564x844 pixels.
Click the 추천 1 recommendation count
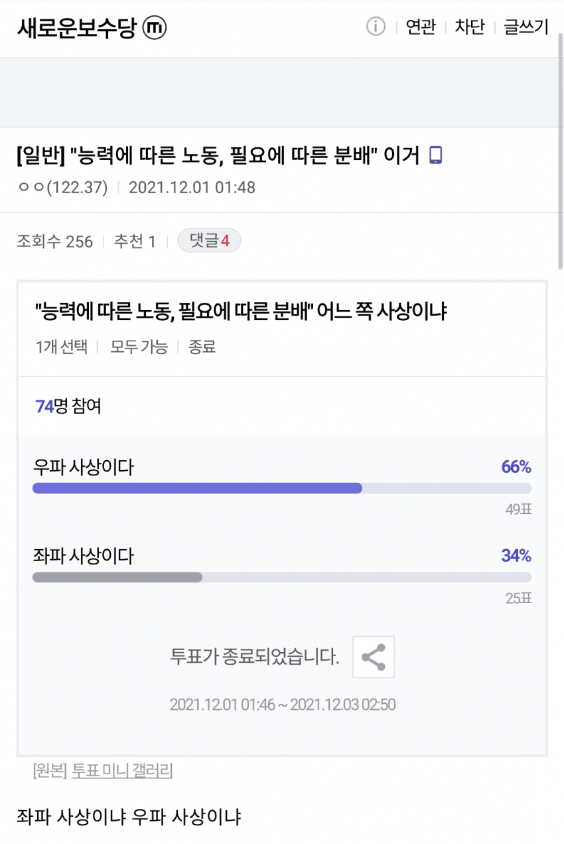135,241
